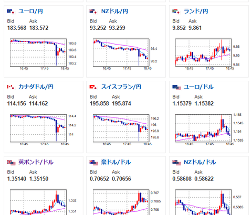Click the Canadian dollar/Yen flag icon
This screenshot has width=252, height=215.
[x=10, y=87]
